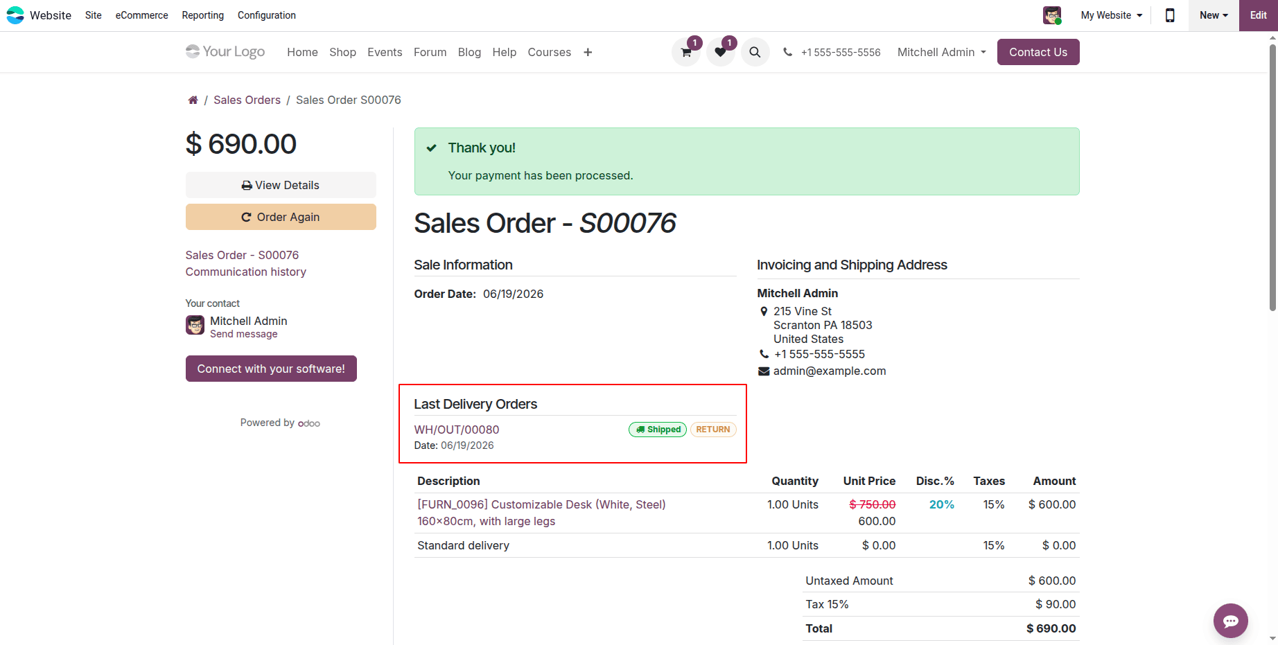Go to the Home nav link

pyautogui.click(x=303, y=52)
